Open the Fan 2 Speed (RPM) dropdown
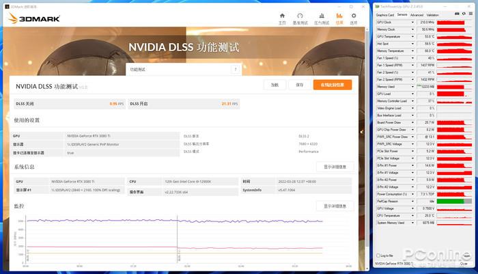The image size is (478, 274). [x=412, y=80]
